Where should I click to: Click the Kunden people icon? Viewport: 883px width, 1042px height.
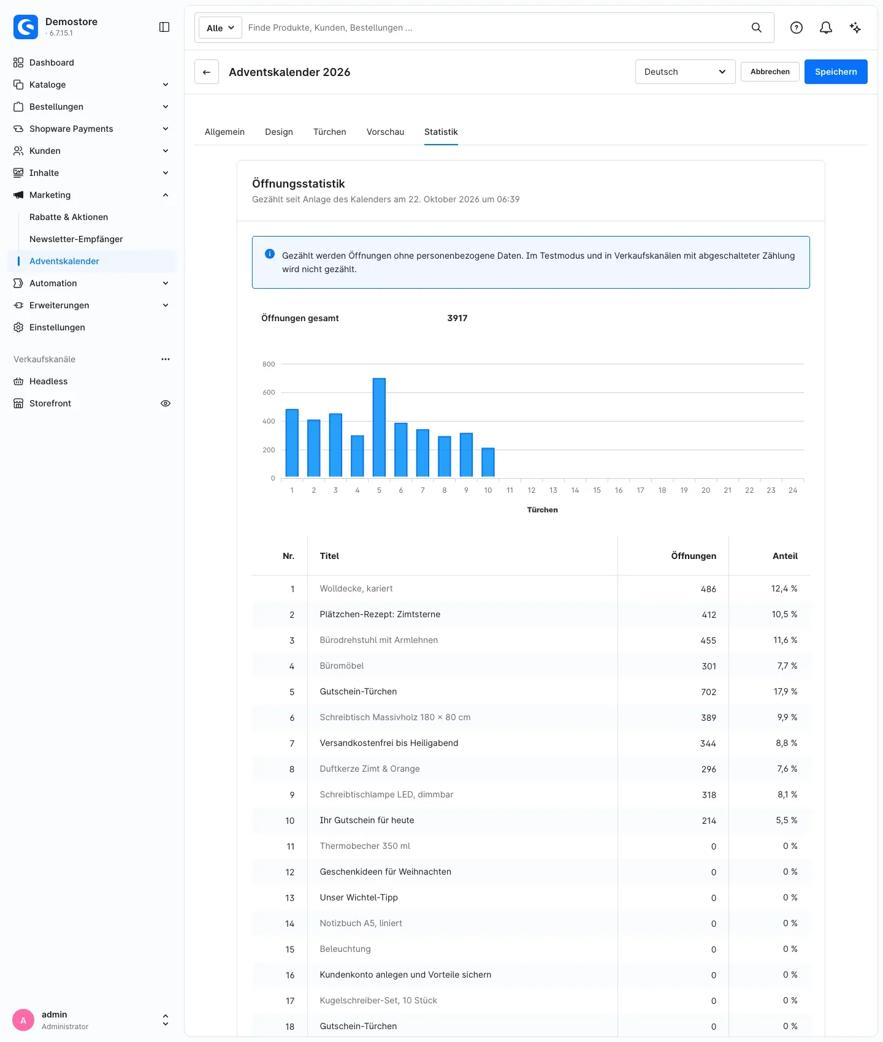click(18, 151)
